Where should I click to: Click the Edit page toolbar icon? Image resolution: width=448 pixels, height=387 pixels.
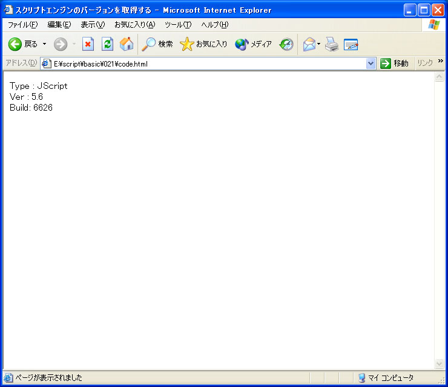point(351,44)
